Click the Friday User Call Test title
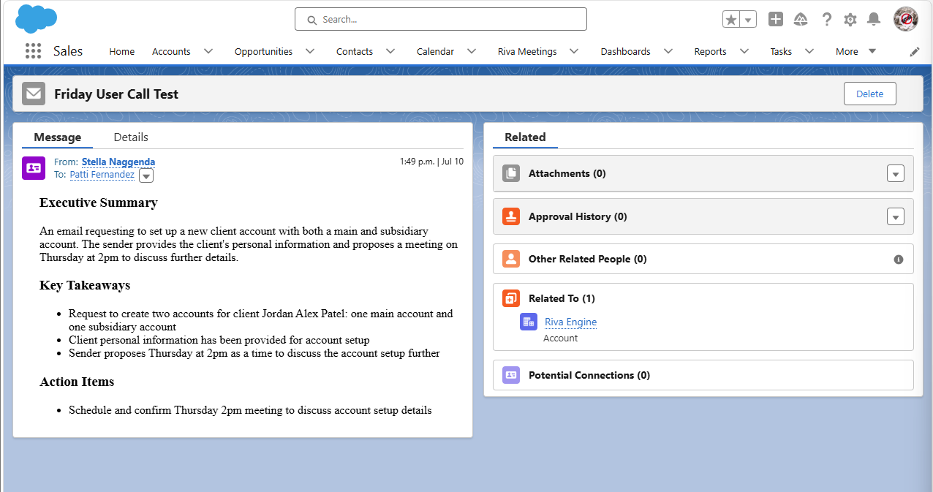Screen dimensions: 933x492 (116, 94)
